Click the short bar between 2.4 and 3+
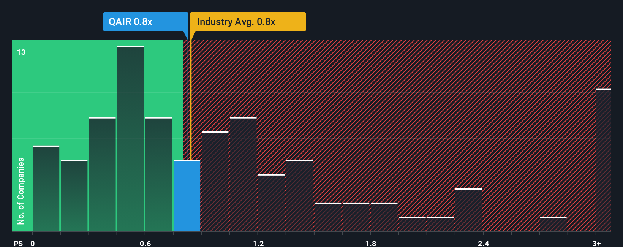 (553, 224)
